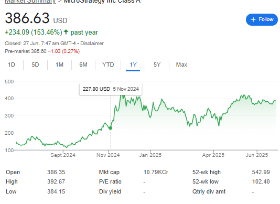Click the 386.63 current price
Image resolution: width=280 pixels, height=204 pixels.
(27, 18)
